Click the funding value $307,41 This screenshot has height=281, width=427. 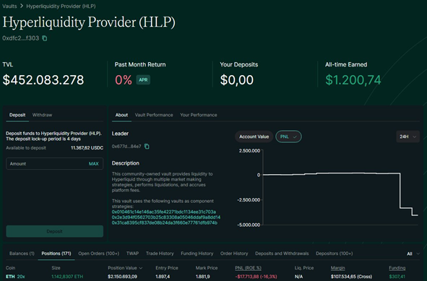tap(397, 277)
